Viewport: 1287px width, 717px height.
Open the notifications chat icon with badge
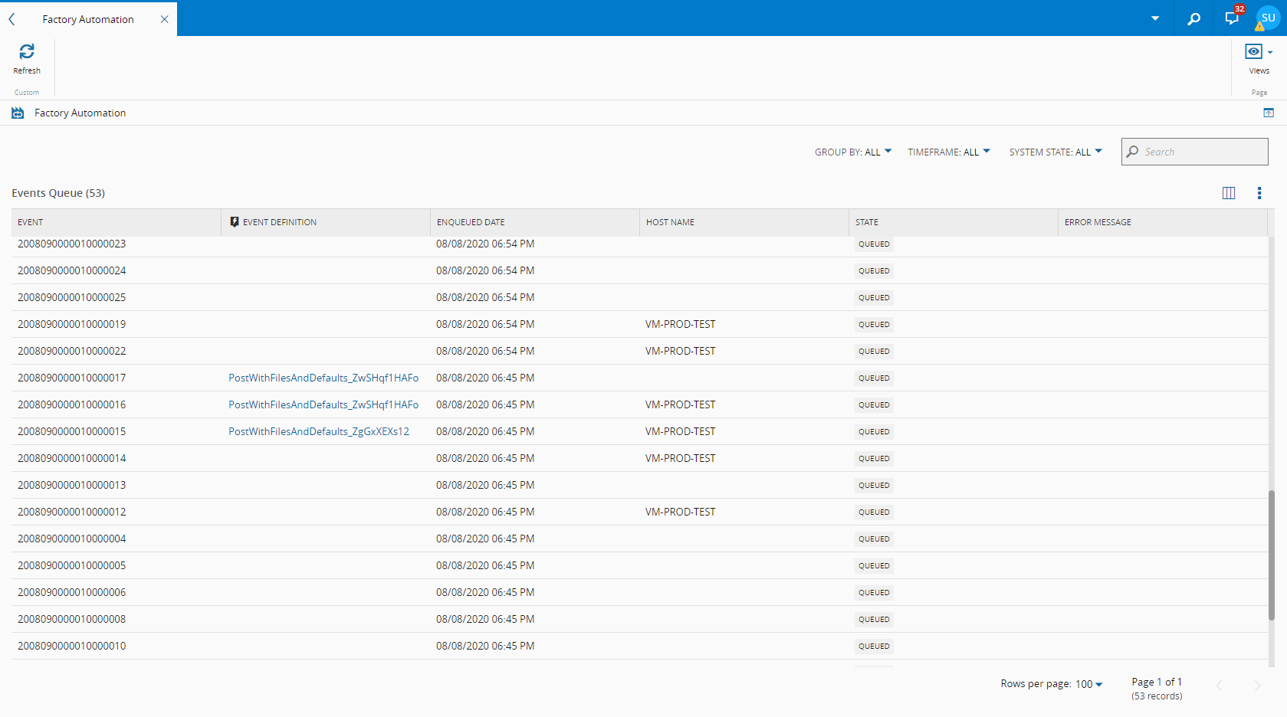[1232, 18]
